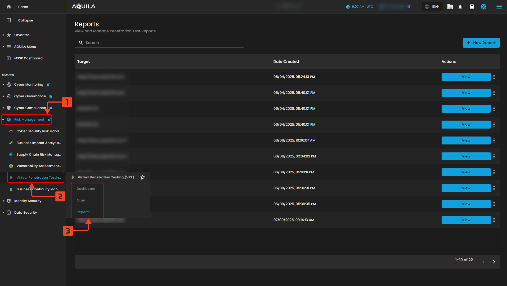Favorite Virtual Penetration Testing with star icon
Screen dimensions: 507x286
pos(143,177)
